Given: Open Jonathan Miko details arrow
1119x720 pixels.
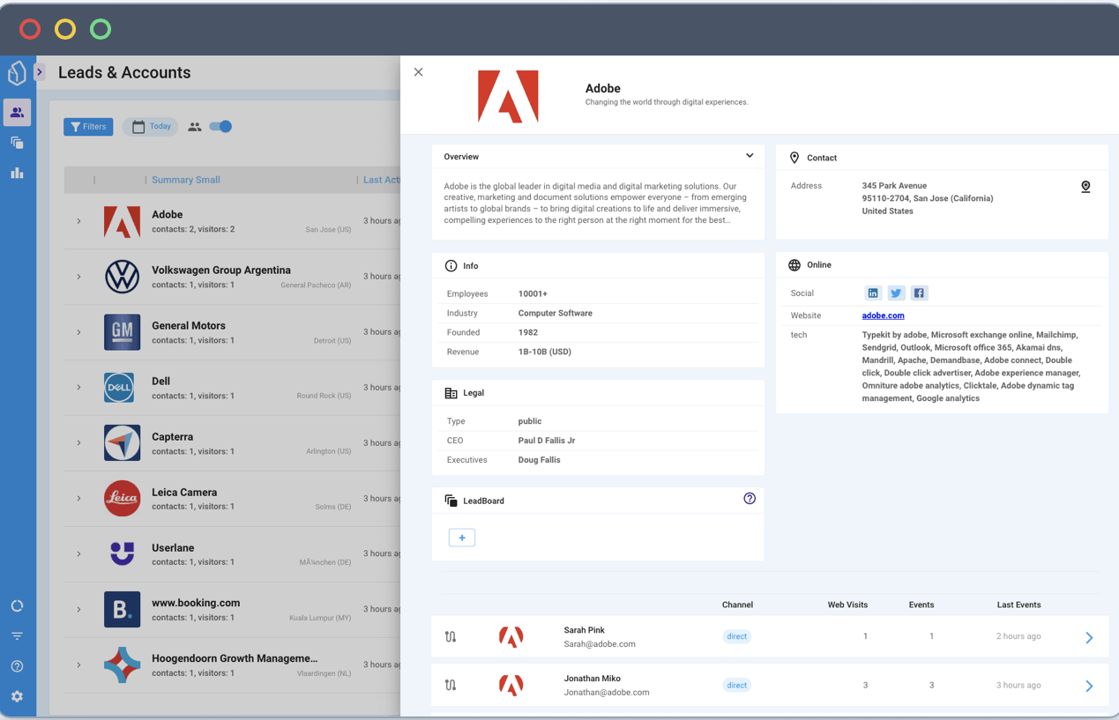Looking at the screenshot, I should 1089,686.
